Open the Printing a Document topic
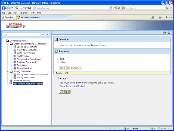 (x=26, y=62)
